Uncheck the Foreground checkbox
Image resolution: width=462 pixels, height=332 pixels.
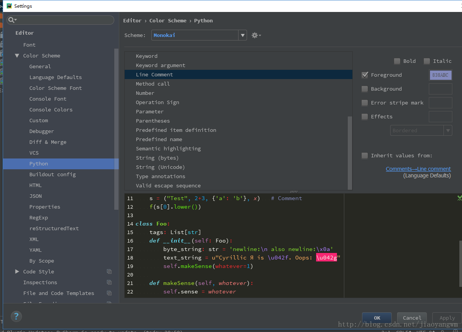tap(365, 75)
